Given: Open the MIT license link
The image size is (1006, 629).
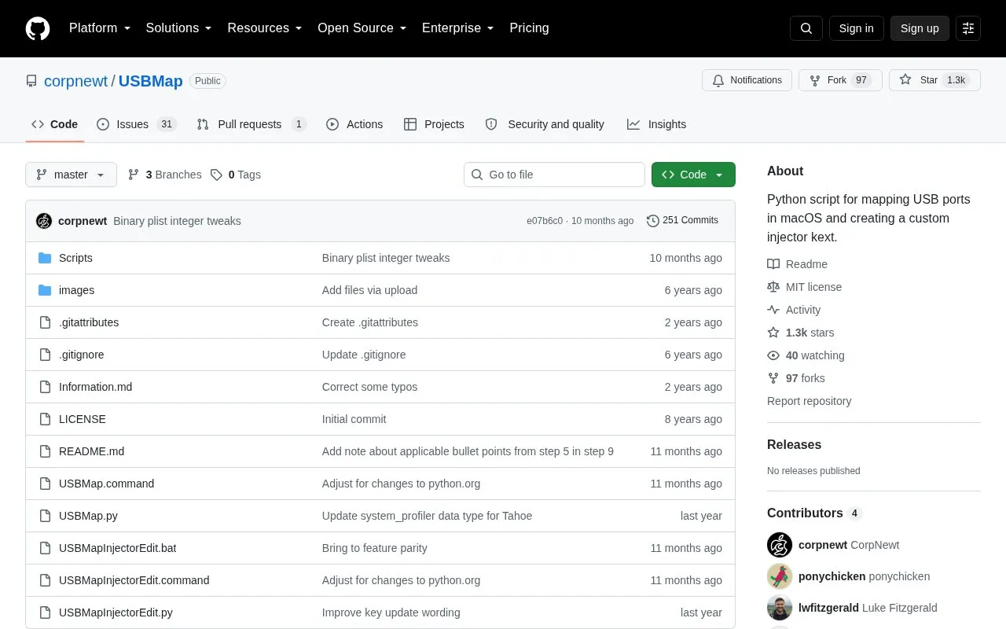Looking at the screenshot, I should 804,287.
